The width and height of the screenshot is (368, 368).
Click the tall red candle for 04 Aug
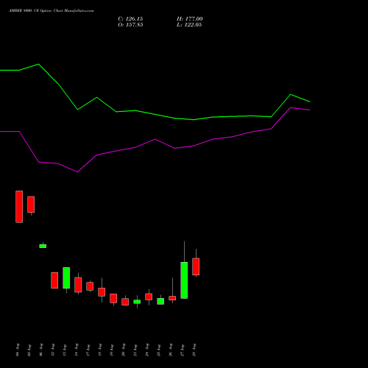[19, 207]
